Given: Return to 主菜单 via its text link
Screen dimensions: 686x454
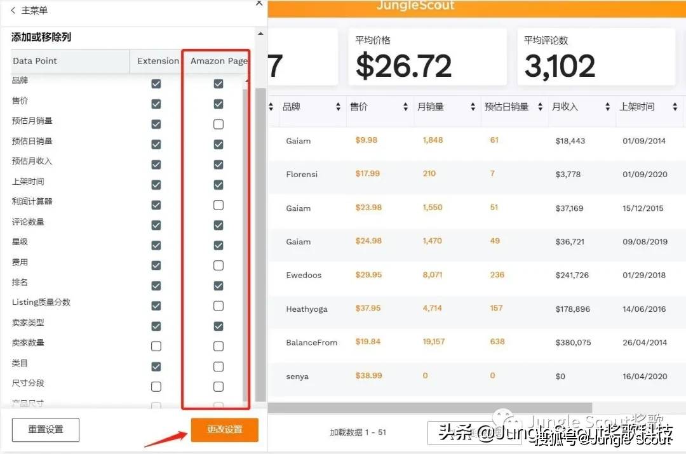Looking at the screenshot, I should [34, 10].
